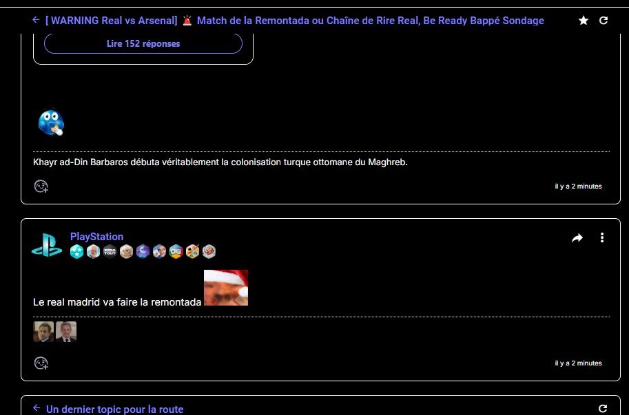Viewport: 629px width, 415px height.
Task: Add reaction to PlayStation's post
Action: pos(41,363)
